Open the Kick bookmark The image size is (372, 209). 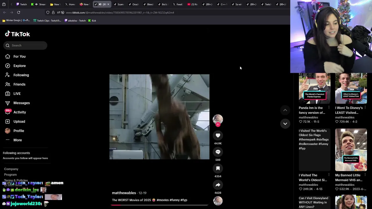tap(92, 21)
